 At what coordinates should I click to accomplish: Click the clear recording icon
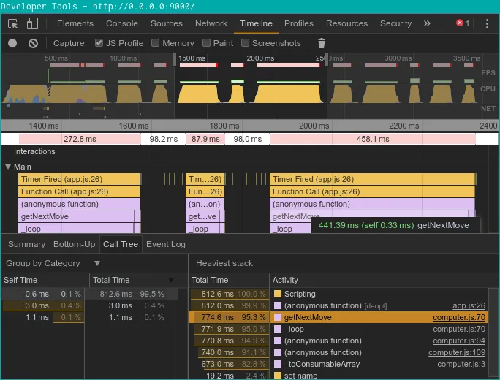pyautogui.click(x=33, y=43)
